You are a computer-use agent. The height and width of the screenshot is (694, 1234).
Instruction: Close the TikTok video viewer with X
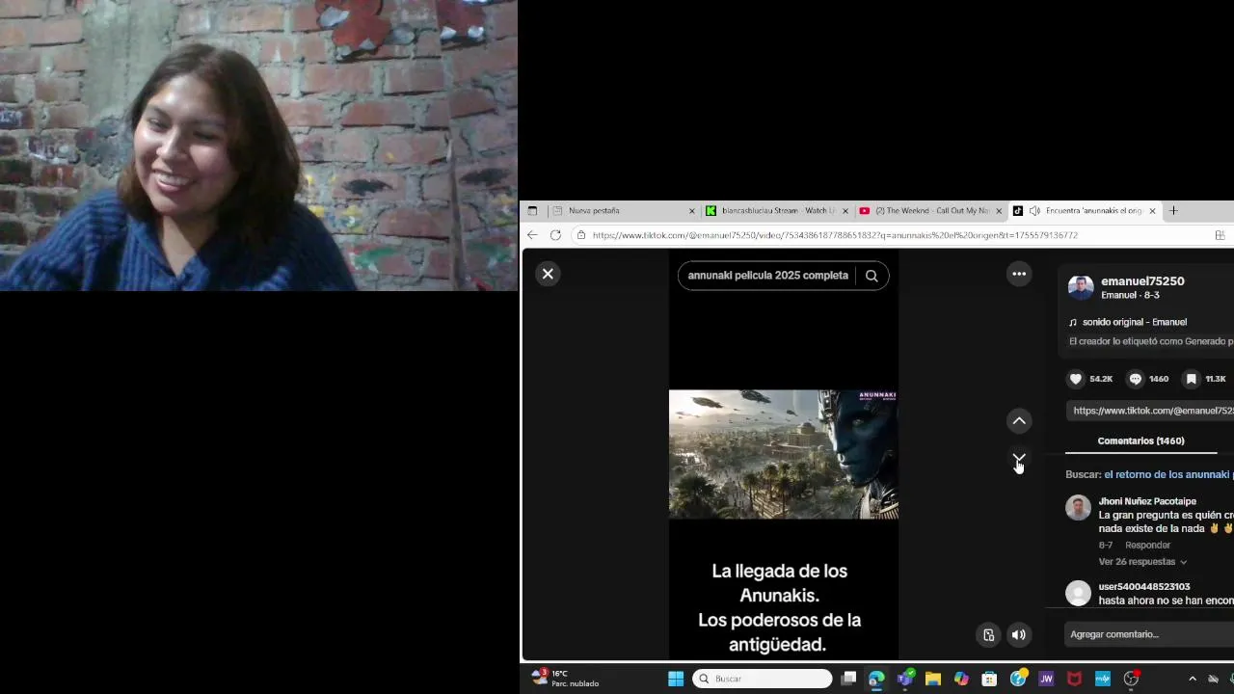pyautogui.click(x=548, y=274)
